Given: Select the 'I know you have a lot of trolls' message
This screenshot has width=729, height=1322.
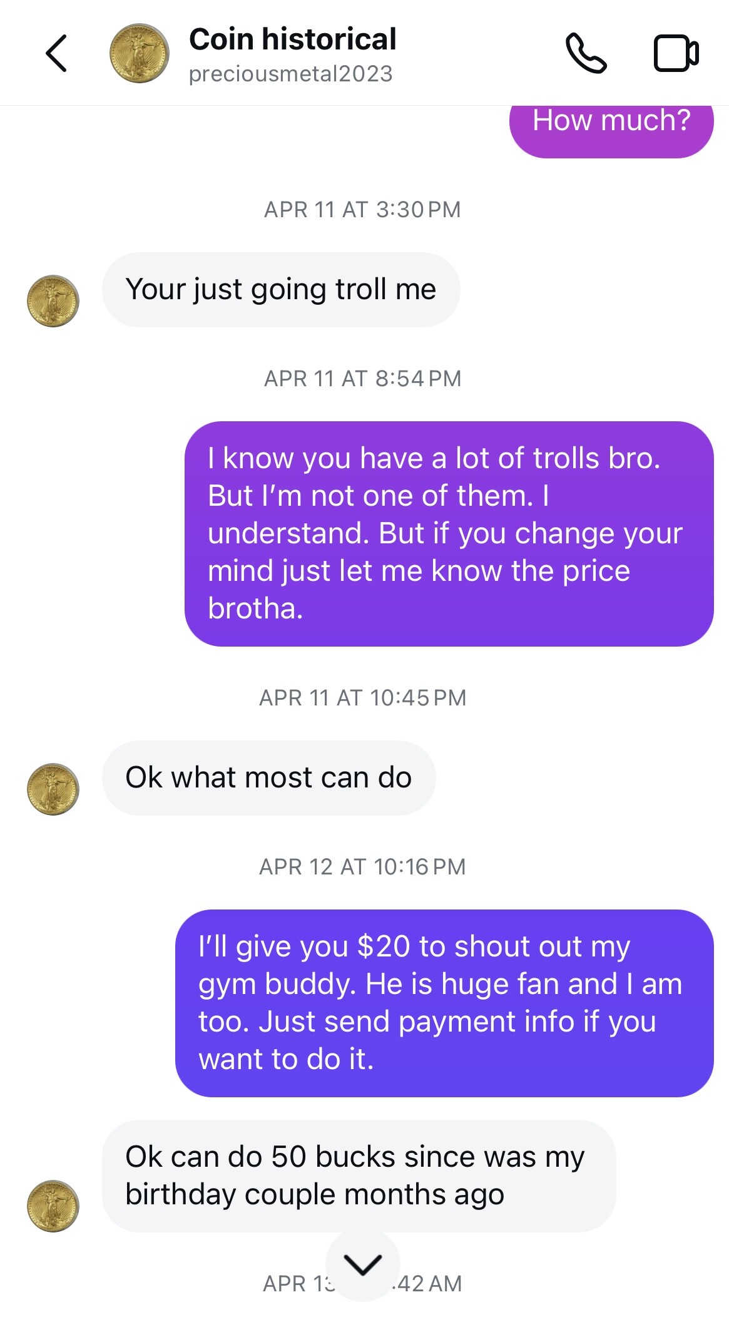Looking at the screenshot, I should coord(449,533).
